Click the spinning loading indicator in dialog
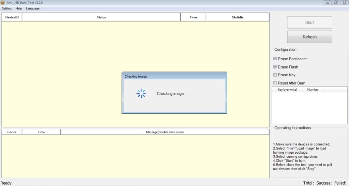The height and width of the screenshot is (186, 349). (141, 93)
